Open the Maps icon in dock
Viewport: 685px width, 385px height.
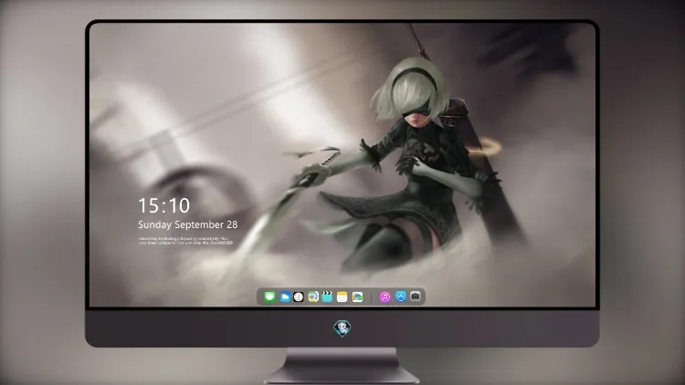point(313,297)
